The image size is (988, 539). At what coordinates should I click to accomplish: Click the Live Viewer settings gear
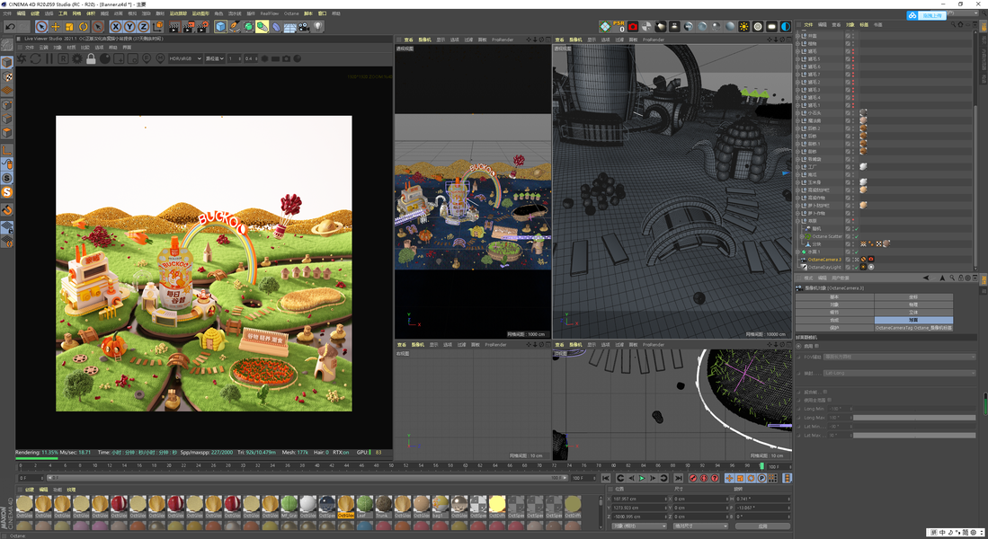pyautogui.click(x=77, y=58)
